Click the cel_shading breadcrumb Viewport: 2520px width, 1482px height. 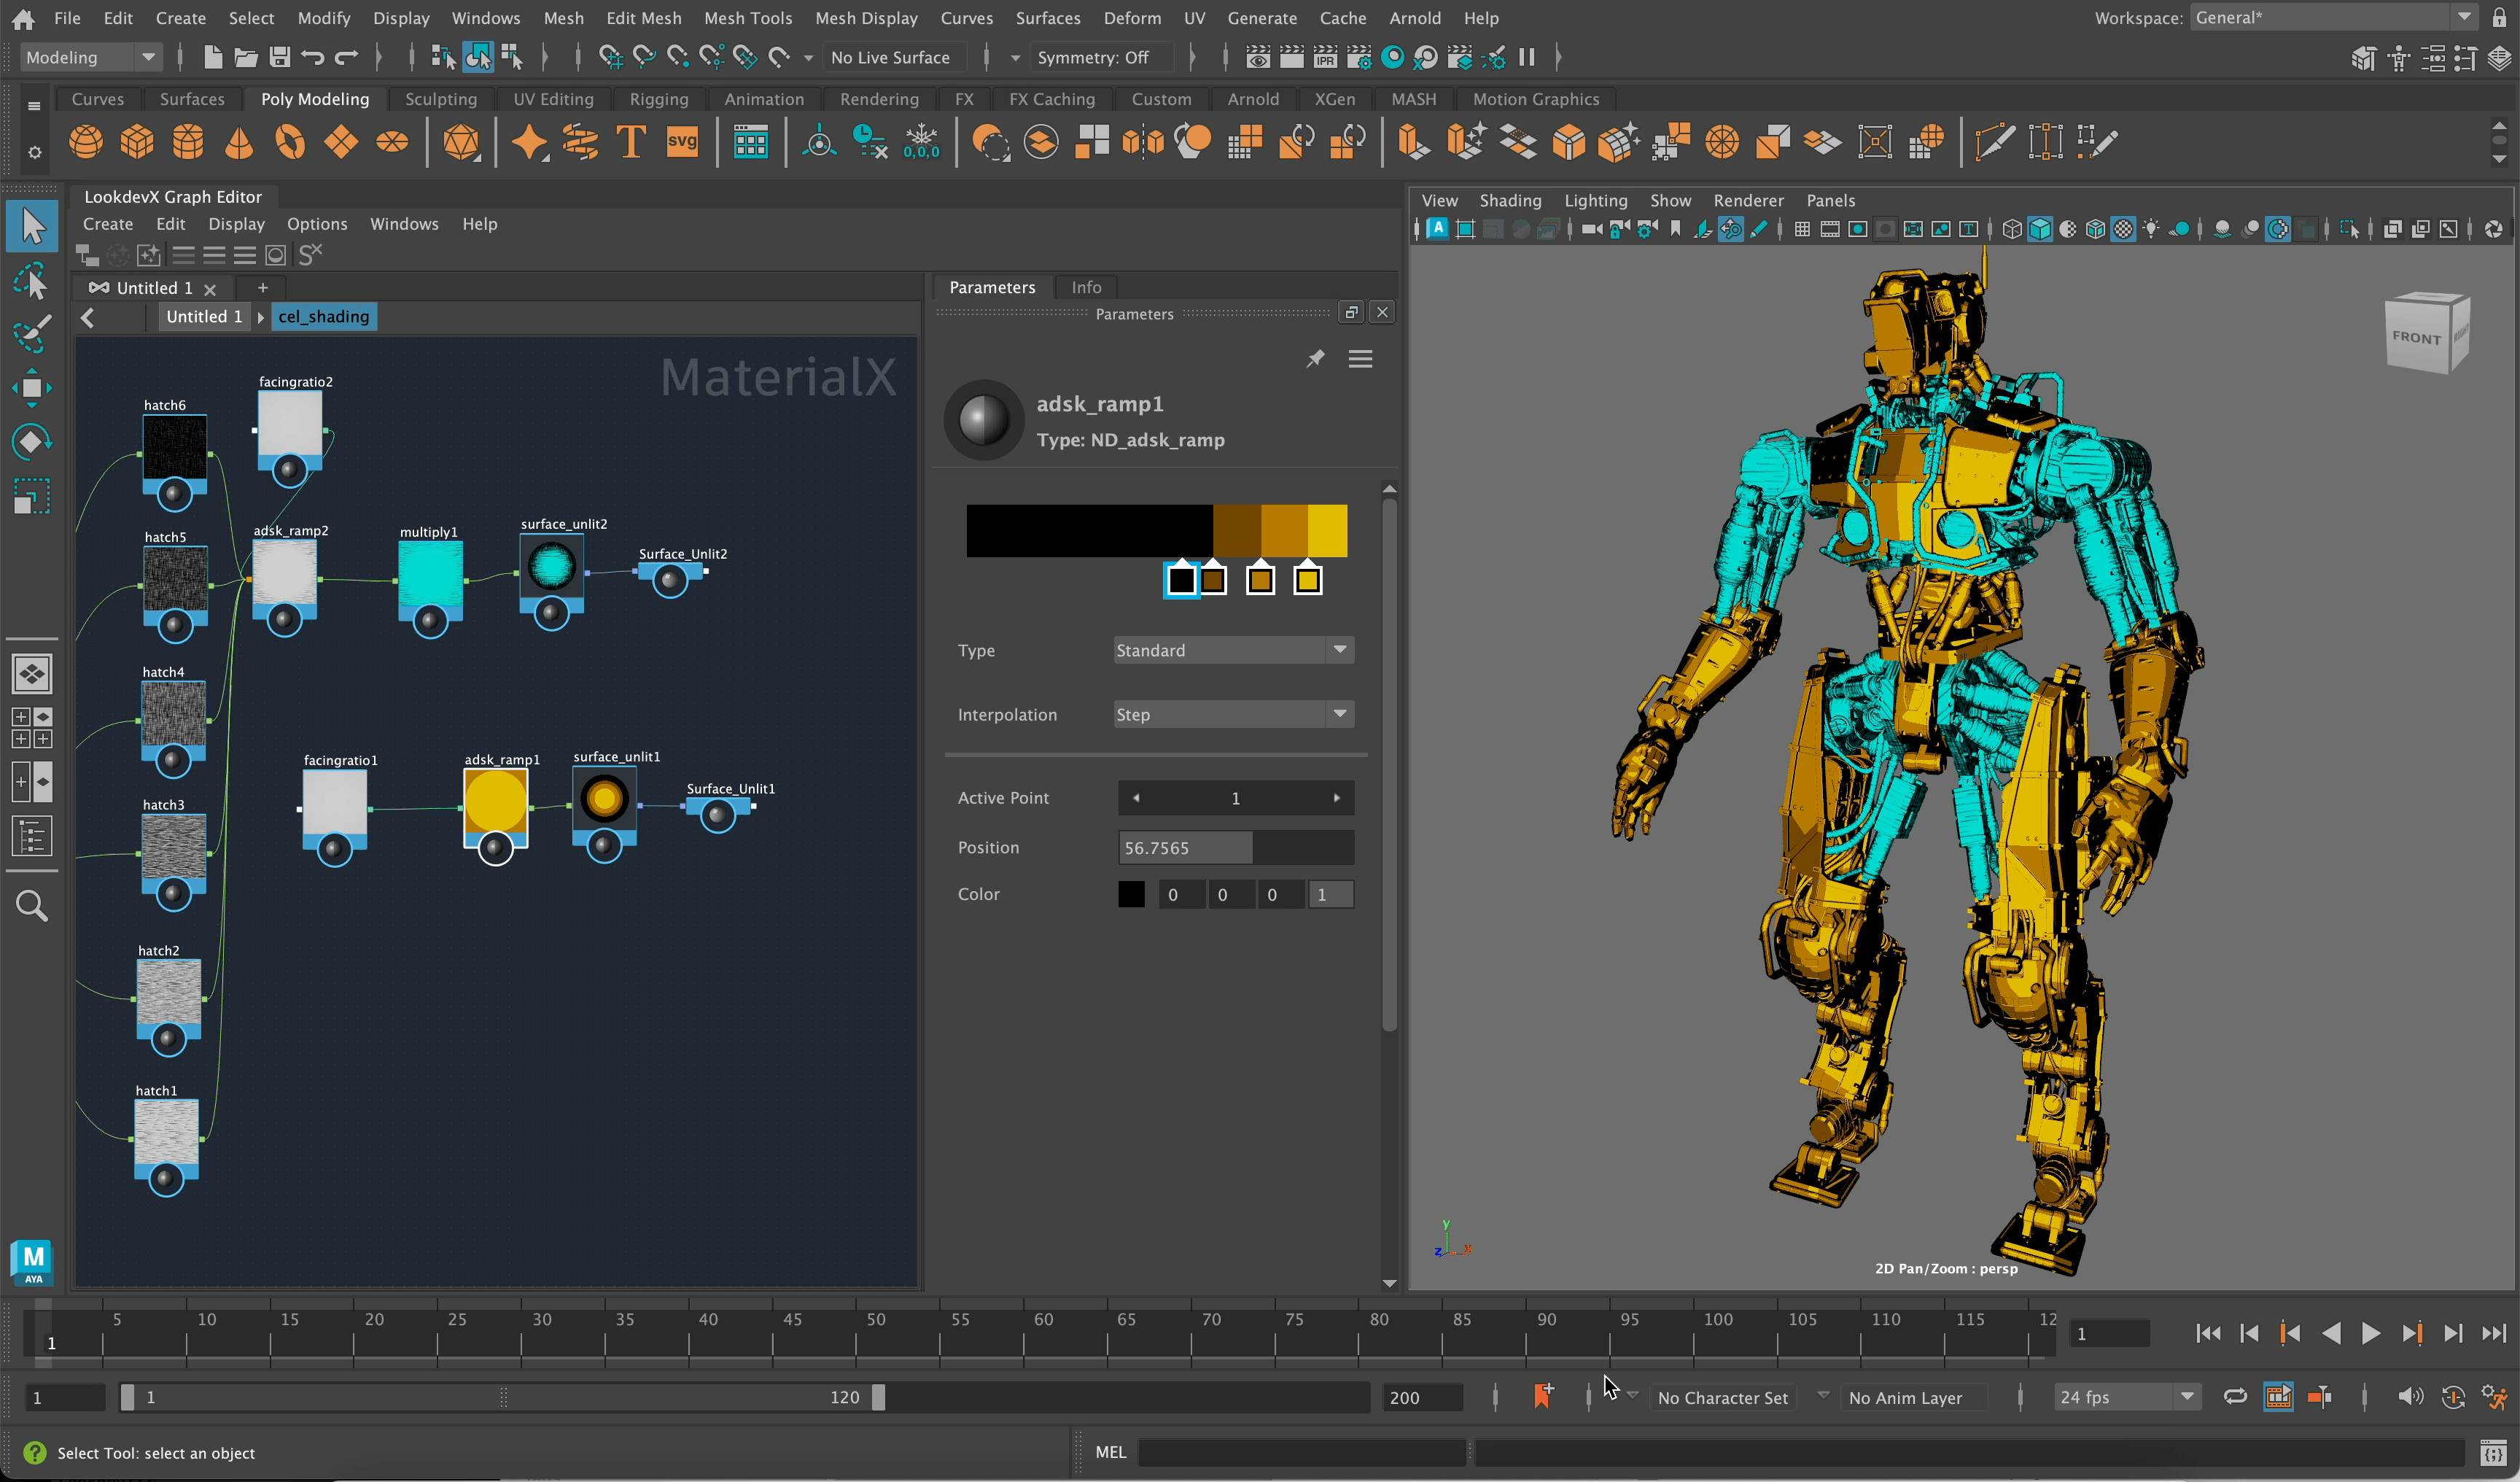coord(323,316)
